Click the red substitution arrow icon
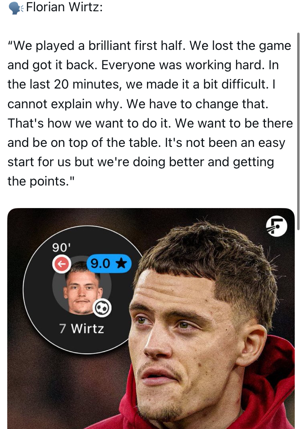The width and height of the screenshot is (302, 429). 62,264
